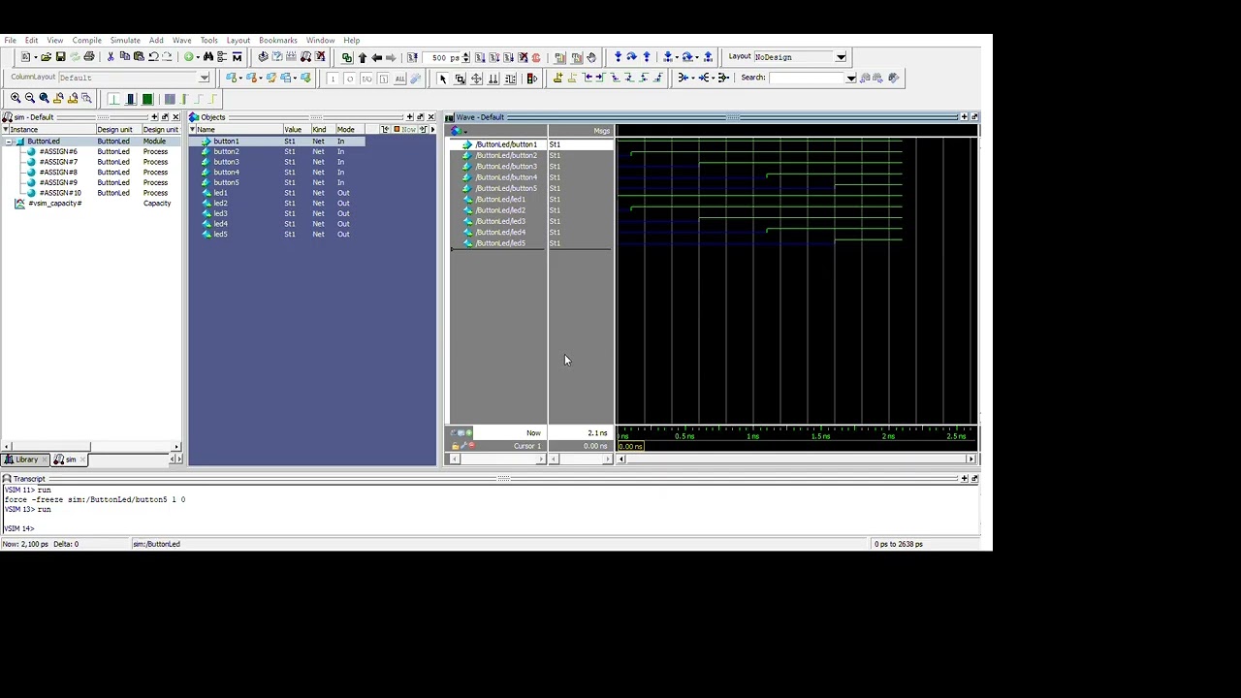Image resolution: width=1241 pixels, height=698 pixels.
Task: Switch to the Library tab
Action: pyautogui.click(x=26, y=460)
